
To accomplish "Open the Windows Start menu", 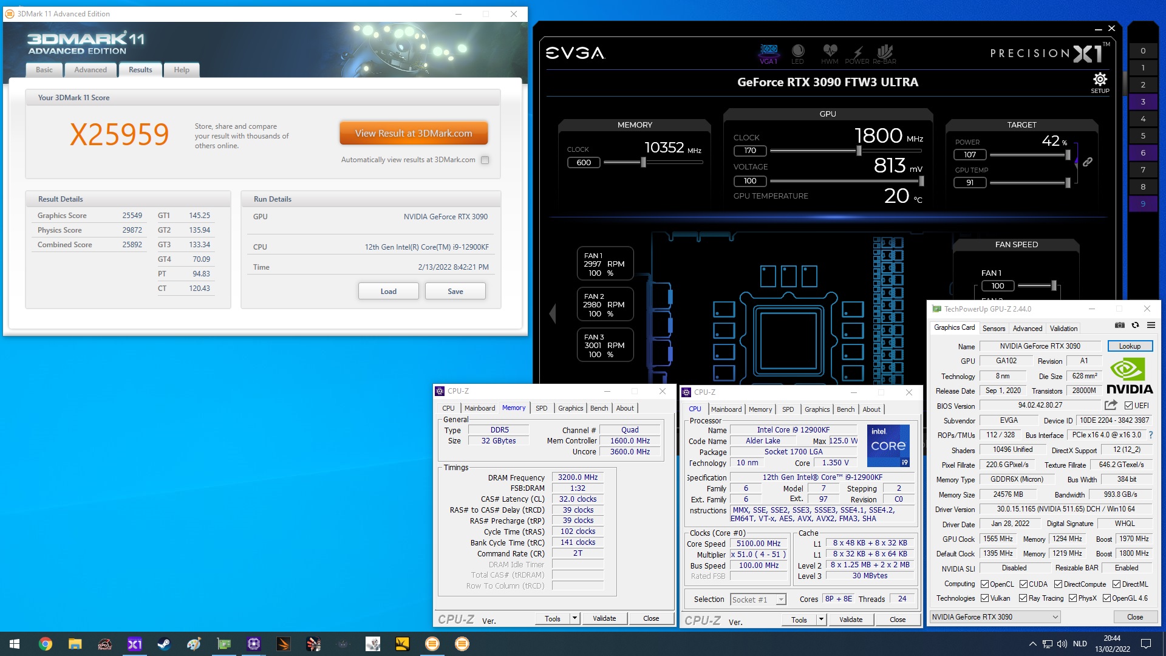I will (15, 644).
